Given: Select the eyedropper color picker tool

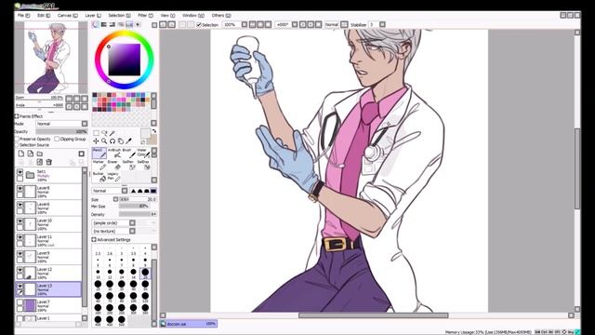Looking at the screenshot, I should point(129,141).
